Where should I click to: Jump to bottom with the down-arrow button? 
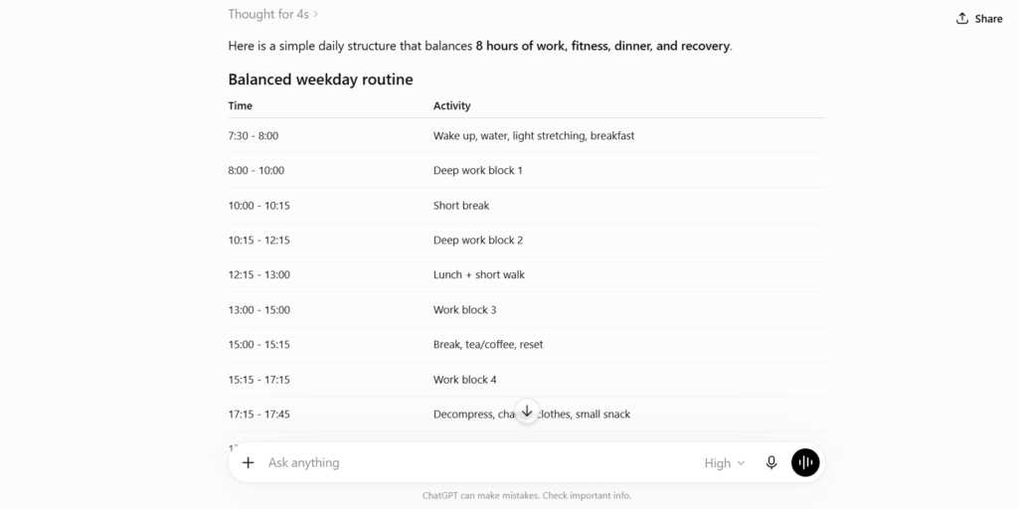point(527,411)
